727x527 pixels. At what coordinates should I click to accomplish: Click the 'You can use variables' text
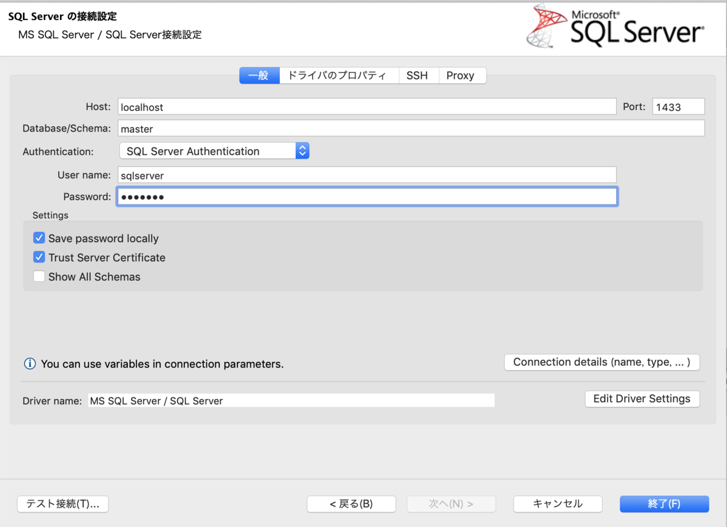click(162, 364)
